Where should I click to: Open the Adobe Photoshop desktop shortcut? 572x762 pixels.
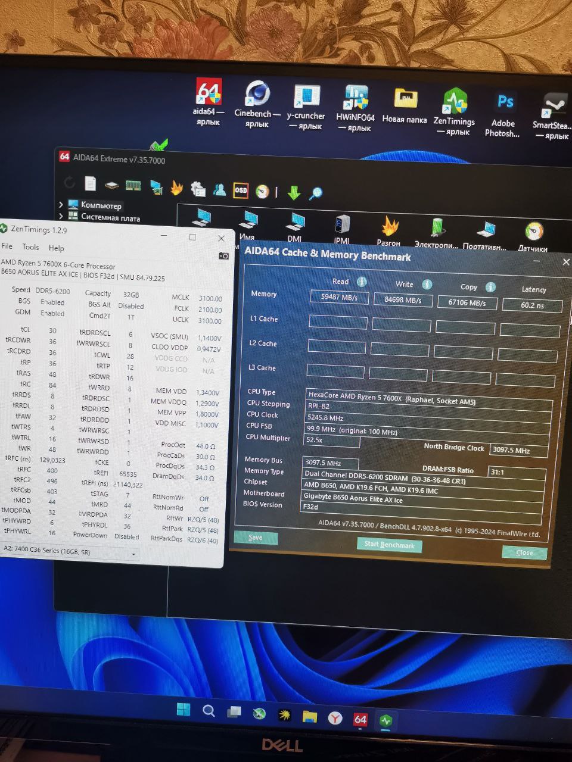(x=503, y=114)
